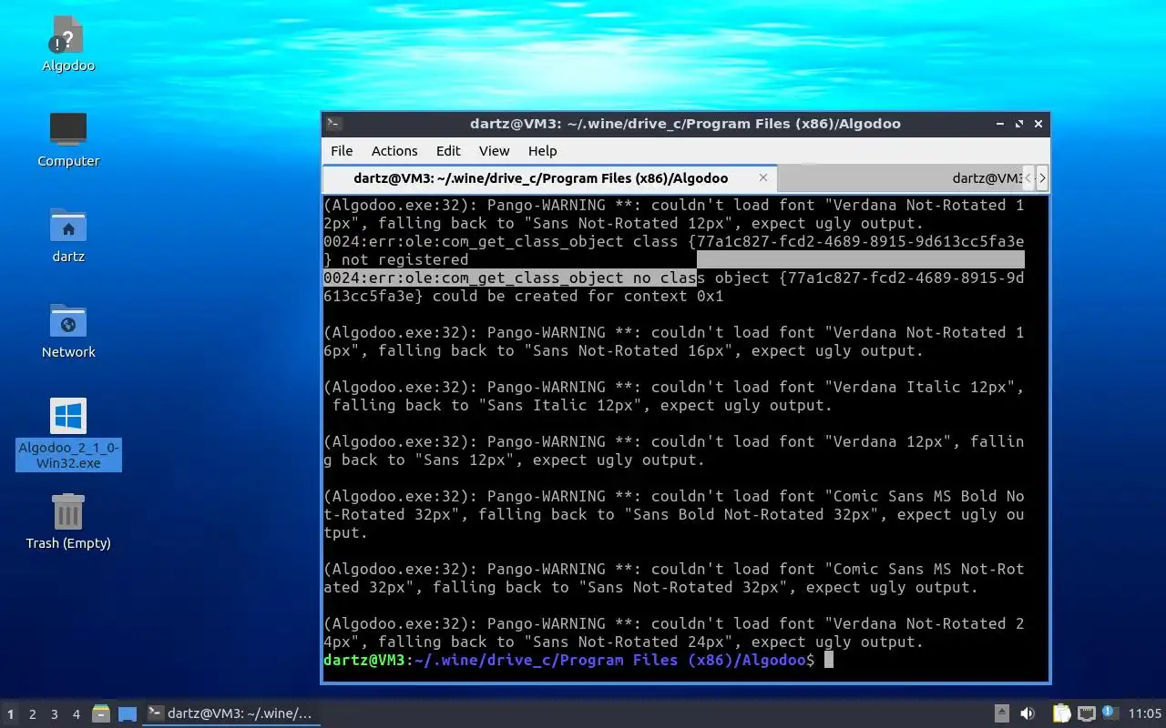Screen dimensions: 1166x728
Task: Open the Computer desktop icon
Action: pyautogui.click(x=68, y=140)
